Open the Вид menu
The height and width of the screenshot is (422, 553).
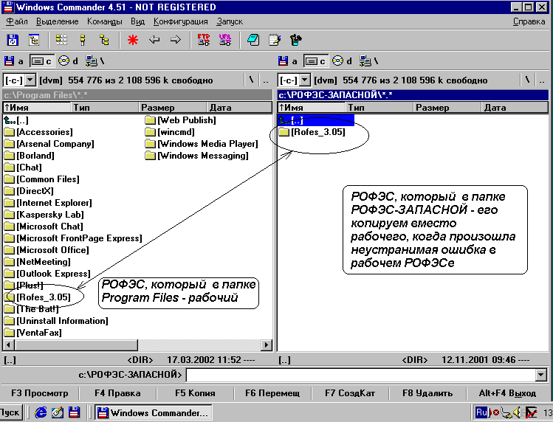tap(137, 21)
